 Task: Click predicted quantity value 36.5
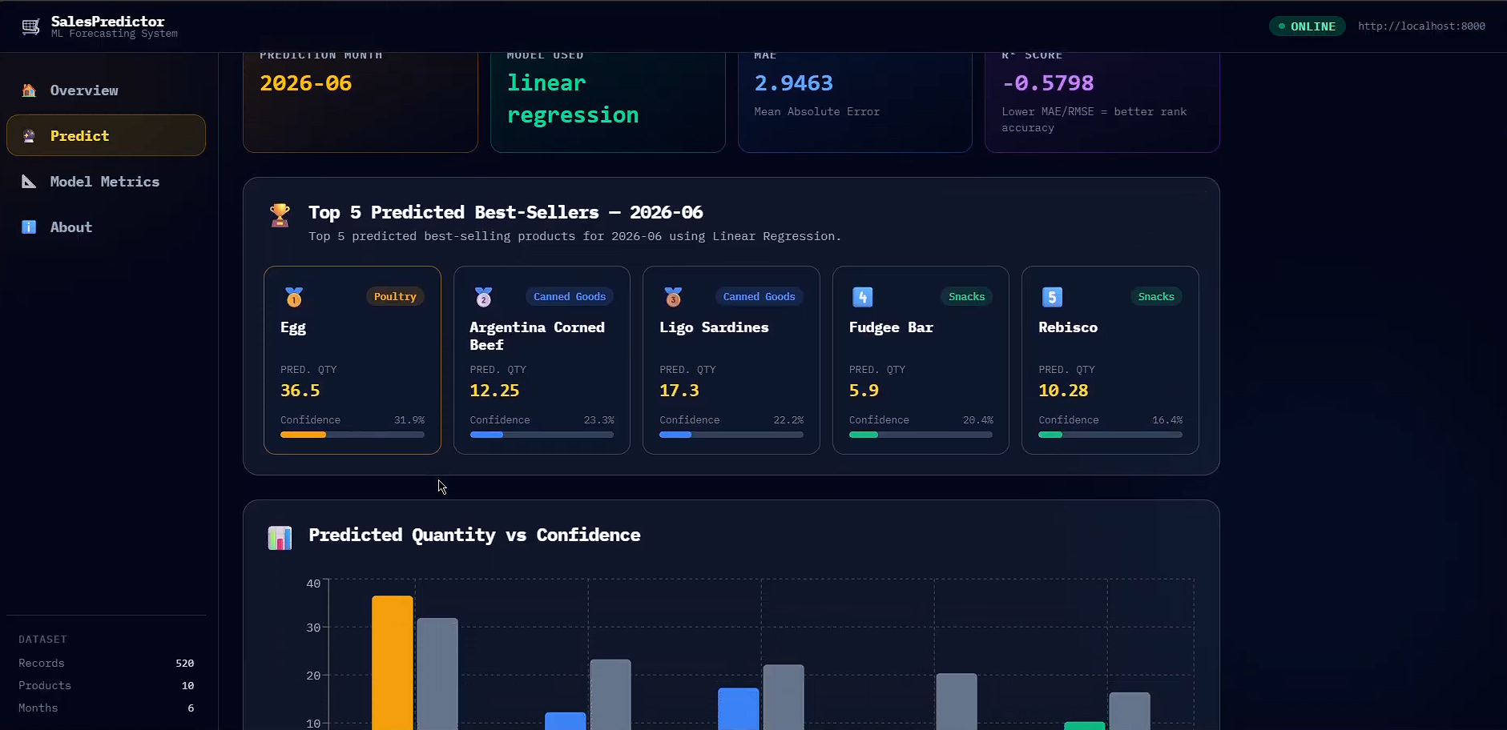(300, 391)
